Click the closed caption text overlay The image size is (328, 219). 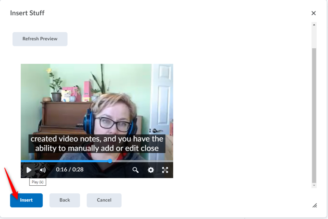[97, 144]
